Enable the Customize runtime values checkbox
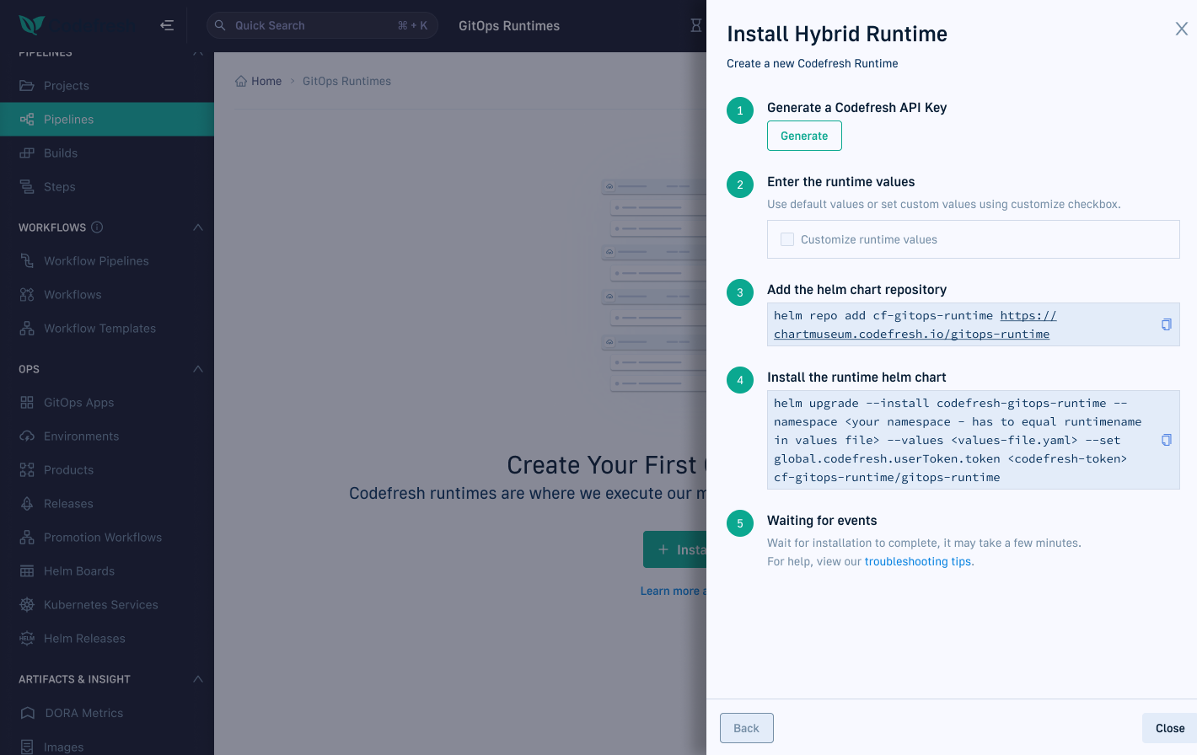This screenshot has width=1197, height=755. pyautogui.click(x=787, y=239)
